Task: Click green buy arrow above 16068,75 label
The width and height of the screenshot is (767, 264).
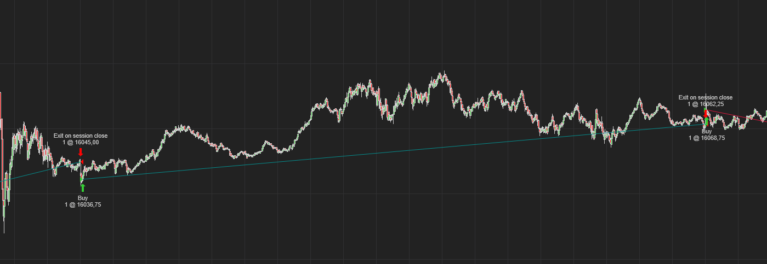Action: point(707,122)
